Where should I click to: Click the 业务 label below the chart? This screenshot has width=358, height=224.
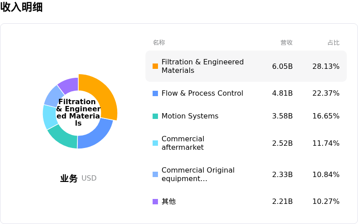69,178
